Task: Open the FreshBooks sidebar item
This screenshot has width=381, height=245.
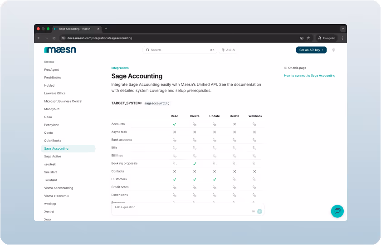Action: tap(53, 78)
